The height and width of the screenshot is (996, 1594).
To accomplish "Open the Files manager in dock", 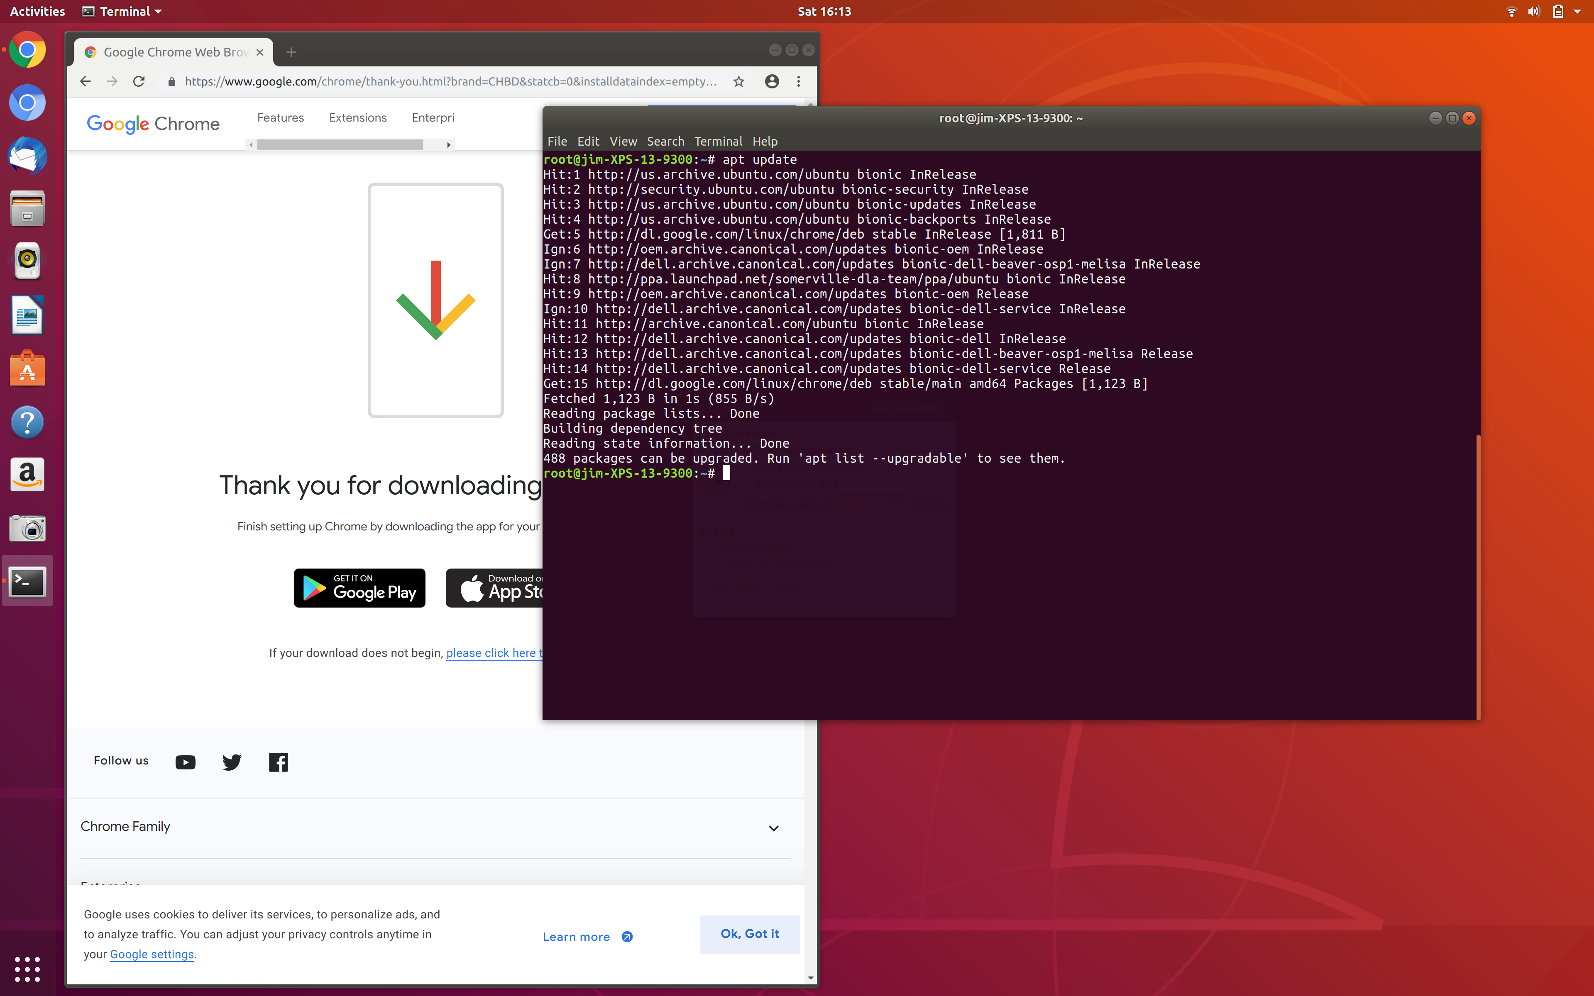I will coord(27,209).
